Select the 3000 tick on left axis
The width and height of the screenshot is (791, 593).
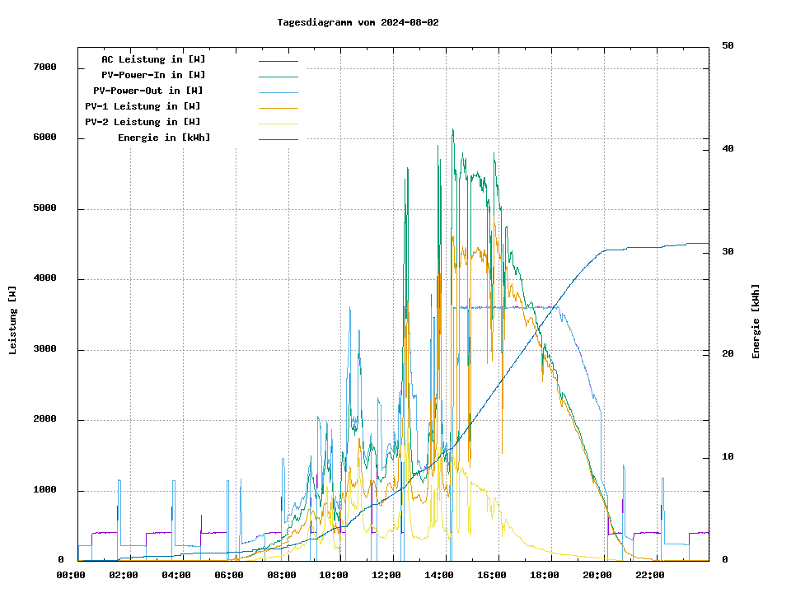[44, 350]
